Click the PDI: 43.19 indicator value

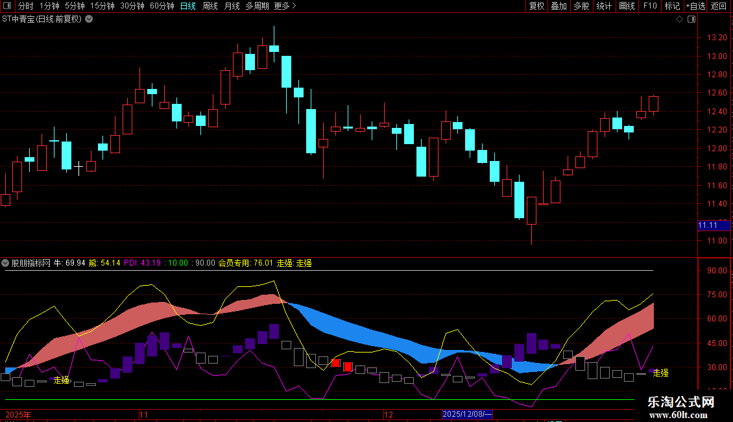142,263
